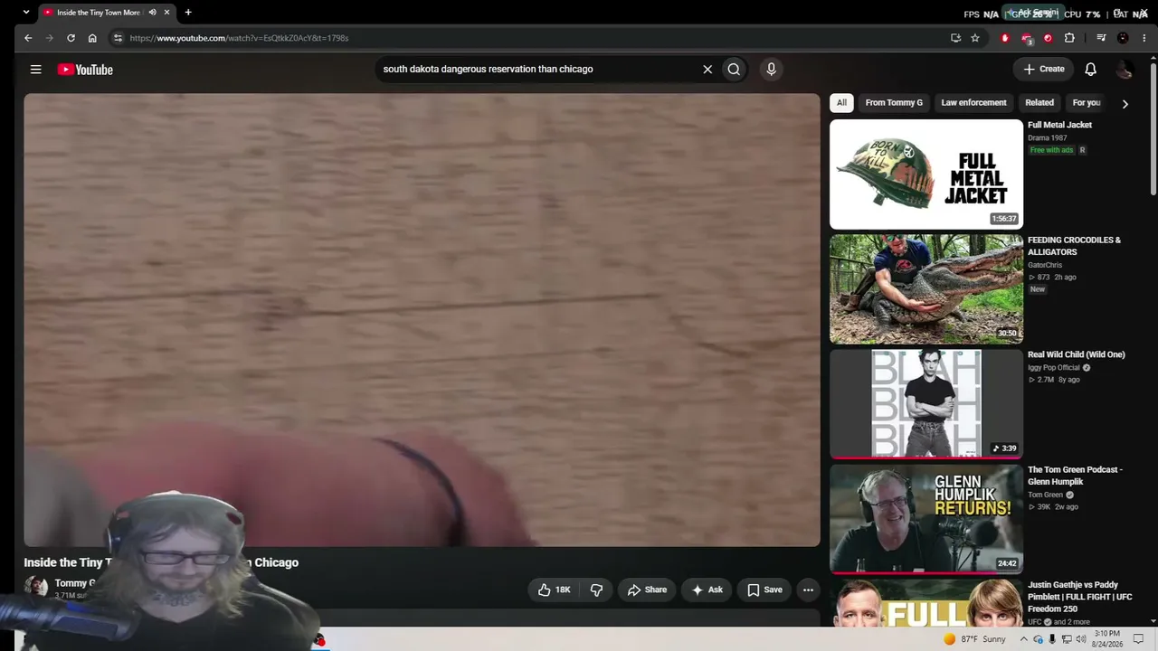The image size is (1158, 651).
Task: Open the account avatar menu
Action: click(1125, 70)
